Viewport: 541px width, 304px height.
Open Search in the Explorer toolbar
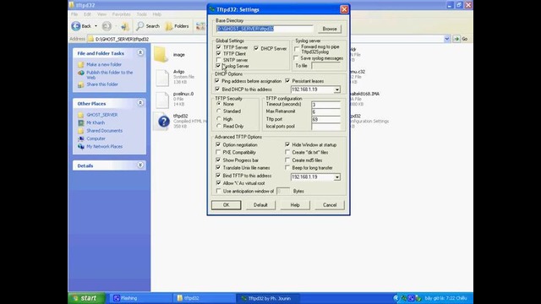tap(148, 26)
